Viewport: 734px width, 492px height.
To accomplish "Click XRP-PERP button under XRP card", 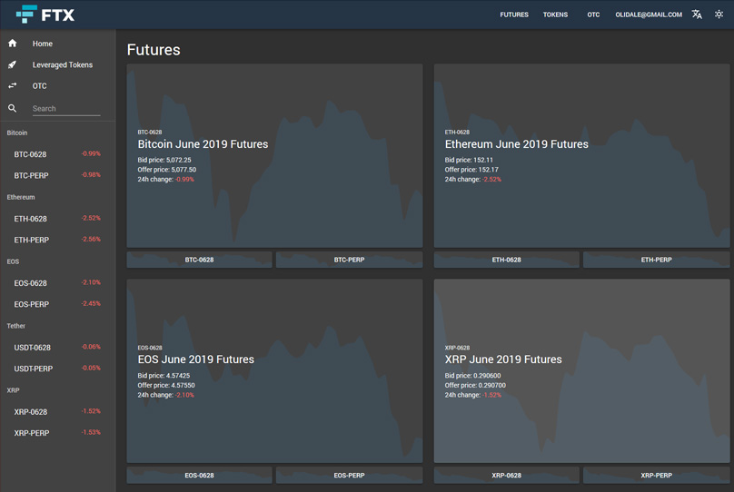I will [657, 475].
